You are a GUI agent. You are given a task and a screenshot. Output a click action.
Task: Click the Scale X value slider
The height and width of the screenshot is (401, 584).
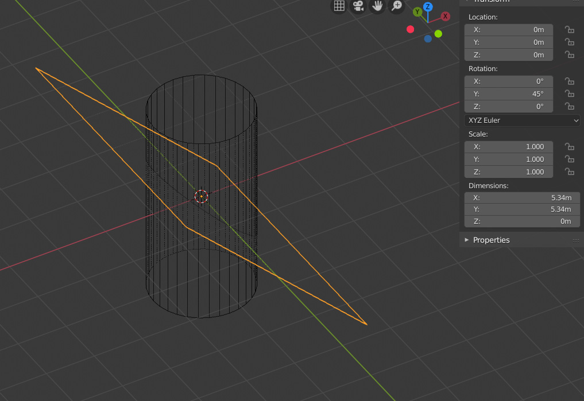pos(508,146)
